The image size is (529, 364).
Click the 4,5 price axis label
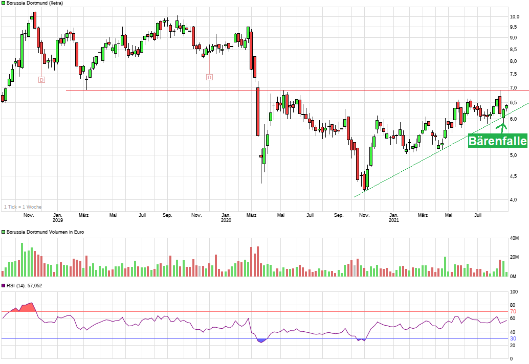(513, 176)
